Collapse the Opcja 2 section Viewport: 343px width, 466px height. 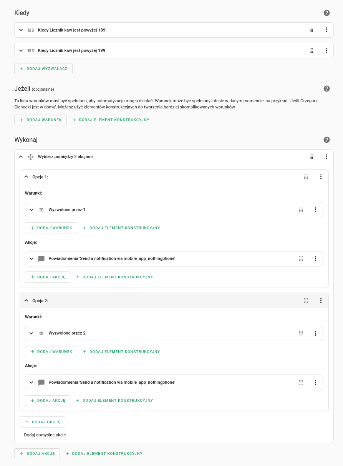coord(26,301)
